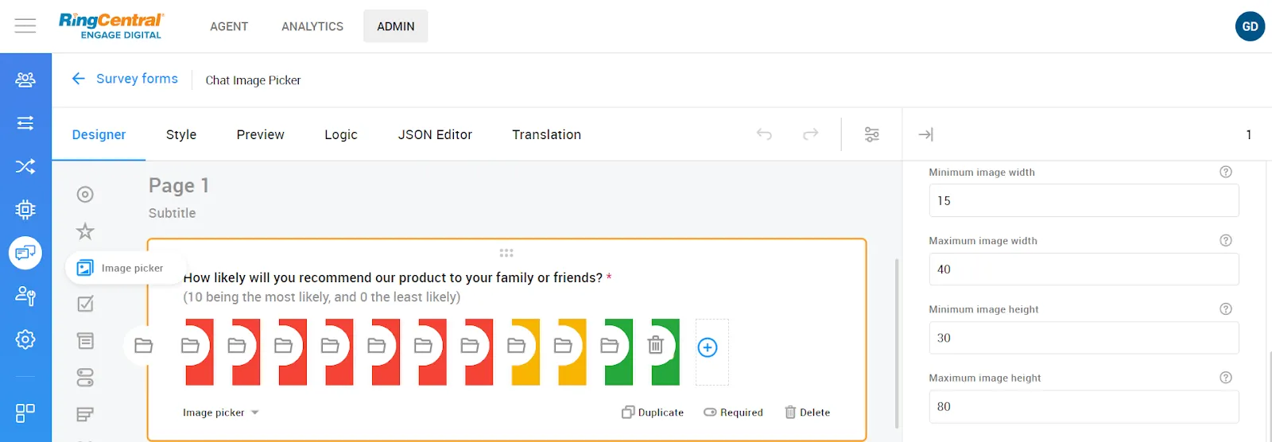The width and height of the screenshot is (1272, 442).
Task: Click the trash icon on the last image
Action: pos(655,345)
